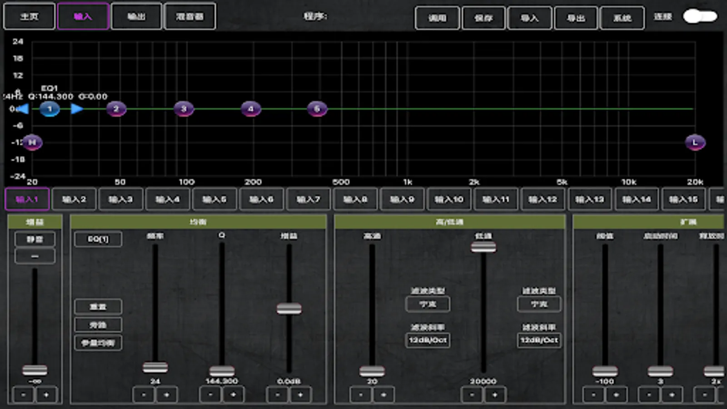Increase the 低通 frequency of 20000

coord(495,395)
